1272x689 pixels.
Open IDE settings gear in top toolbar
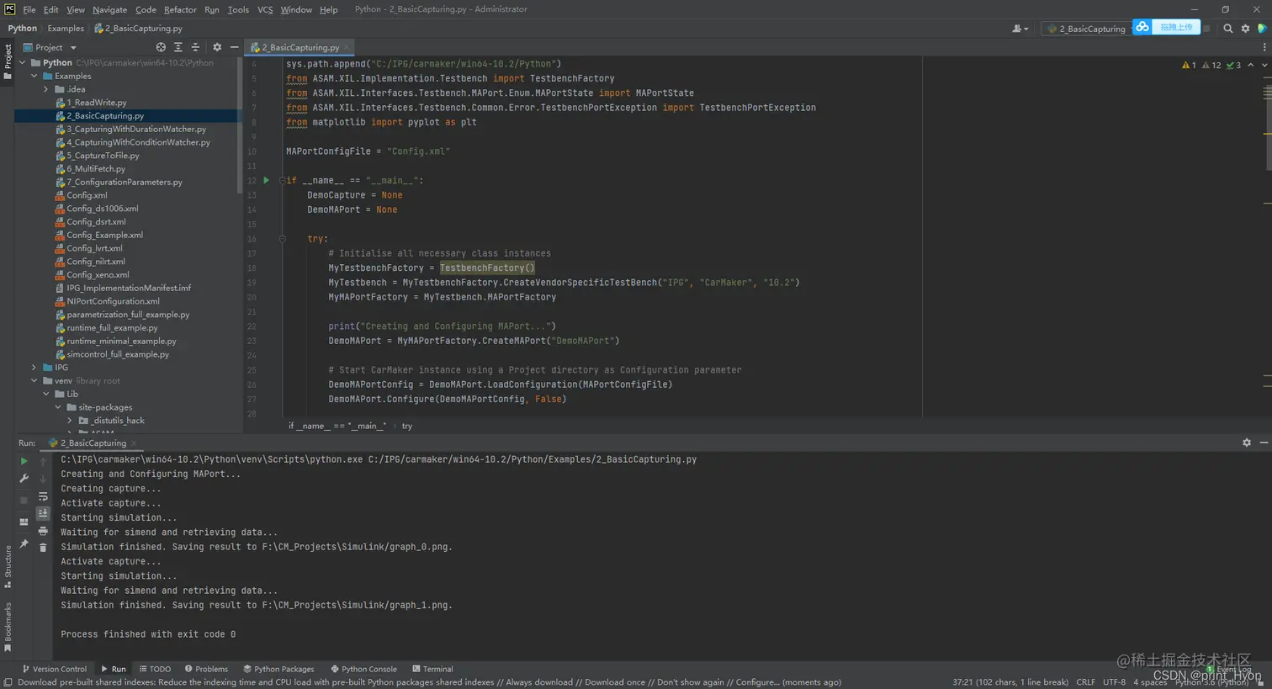[x=1246, y=29]
